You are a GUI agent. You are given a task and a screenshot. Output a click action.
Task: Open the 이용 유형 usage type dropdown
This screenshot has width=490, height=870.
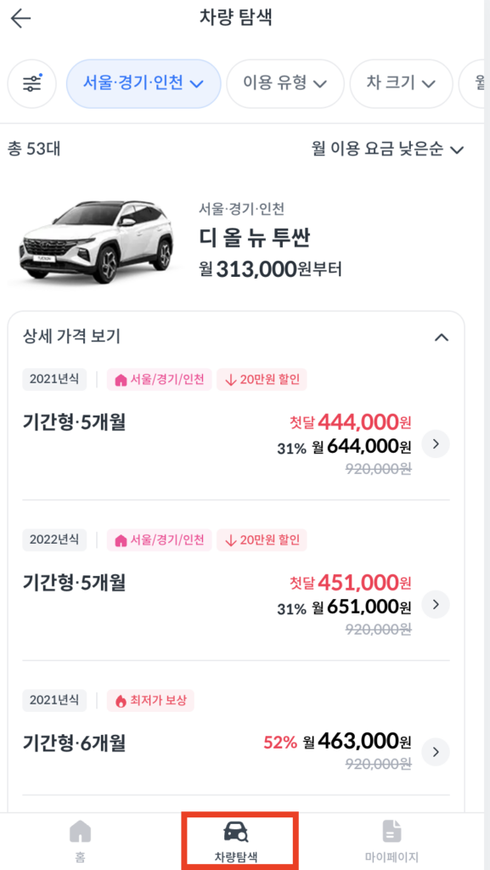[285, 83]
